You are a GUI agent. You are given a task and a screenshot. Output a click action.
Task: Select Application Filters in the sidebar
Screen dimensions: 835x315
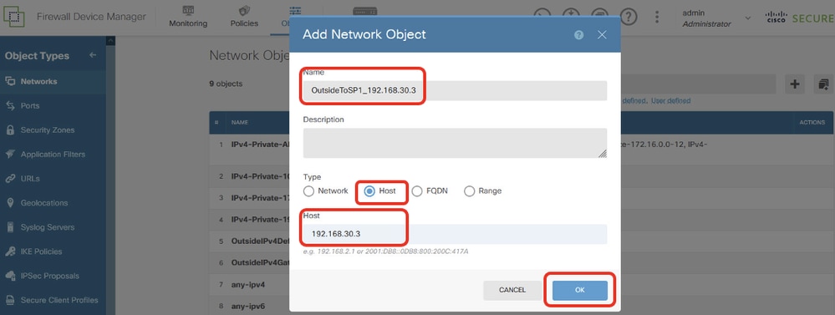pyautogui.click(x=53, y=155)
